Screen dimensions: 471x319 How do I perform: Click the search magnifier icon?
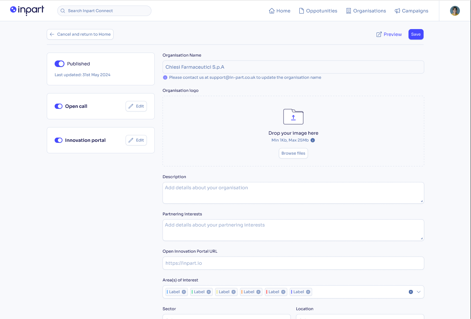(63, 11)
